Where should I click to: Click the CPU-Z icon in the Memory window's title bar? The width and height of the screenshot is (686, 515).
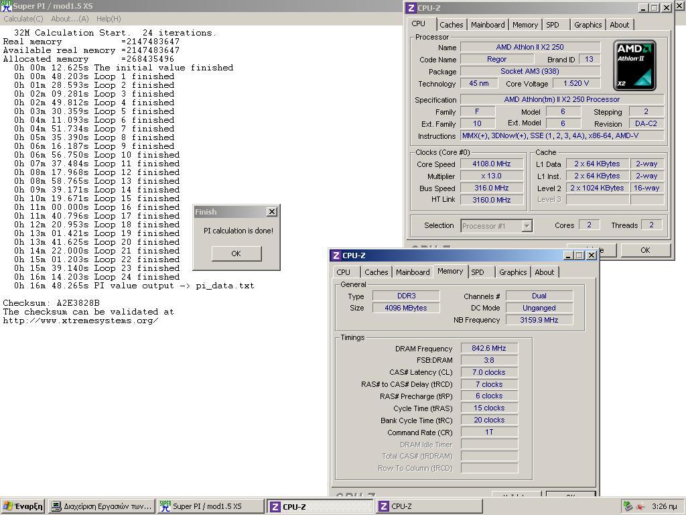click(336, 255)
